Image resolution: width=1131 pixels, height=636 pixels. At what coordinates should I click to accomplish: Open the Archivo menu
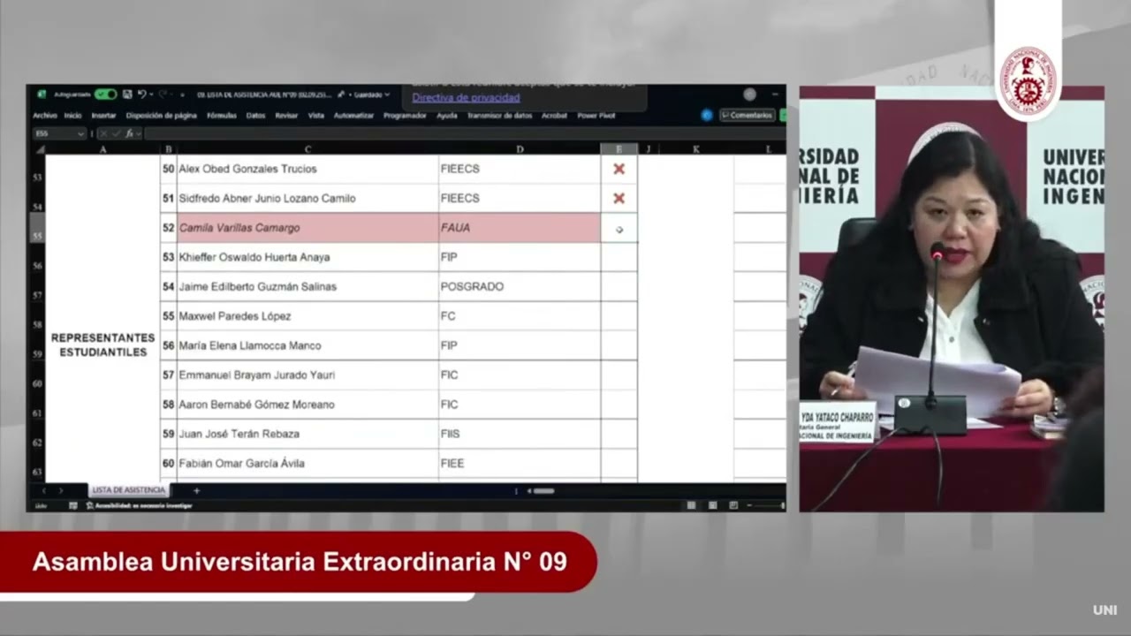pyautogui.click(x=44, y=116)
